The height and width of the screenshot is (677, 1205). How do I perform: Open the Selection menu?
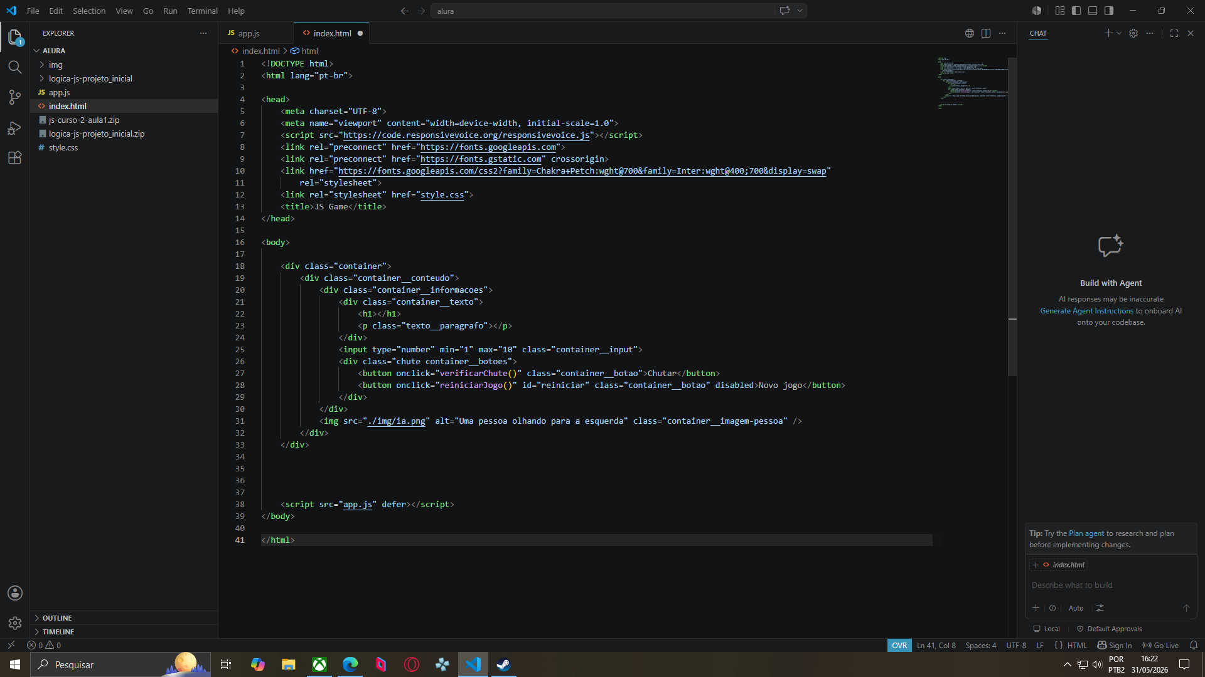coord(89,11)
